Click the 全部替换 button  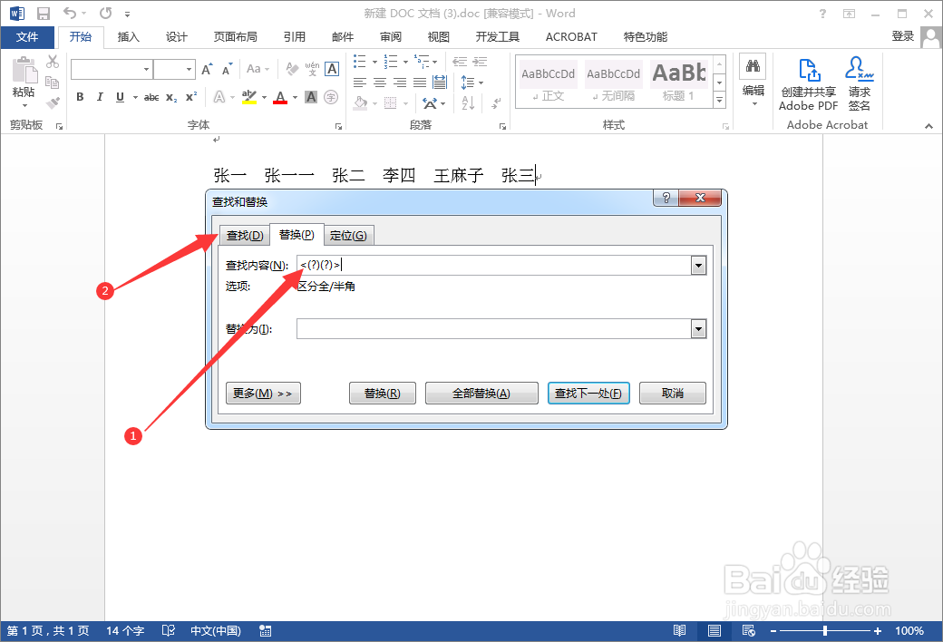[x=481, y=393]
